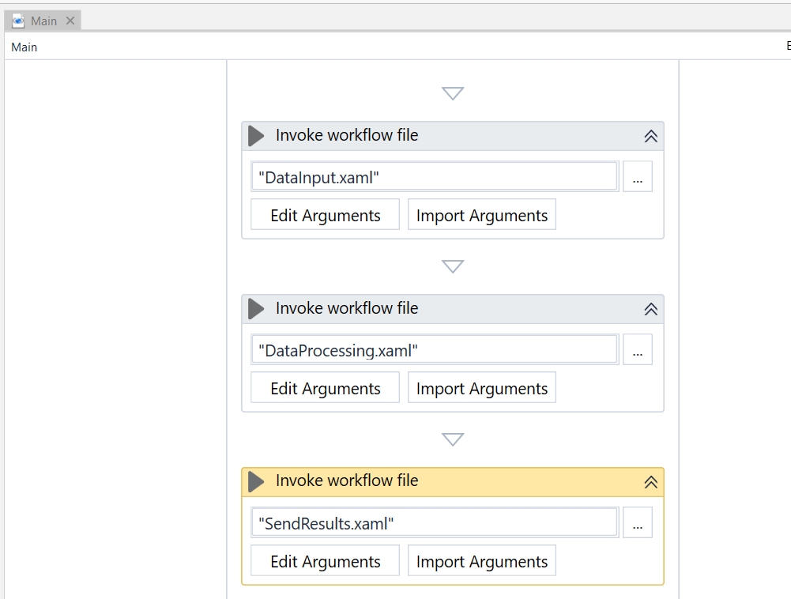Click the "DataProcessing.xaml" file path field

coord(434,350)
